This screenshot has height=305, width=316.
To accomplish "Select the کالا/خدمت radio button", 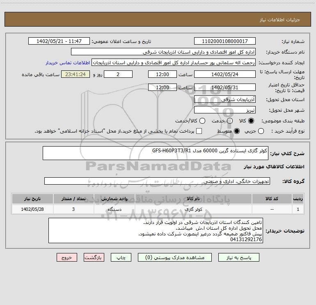I will pos(202,121).
